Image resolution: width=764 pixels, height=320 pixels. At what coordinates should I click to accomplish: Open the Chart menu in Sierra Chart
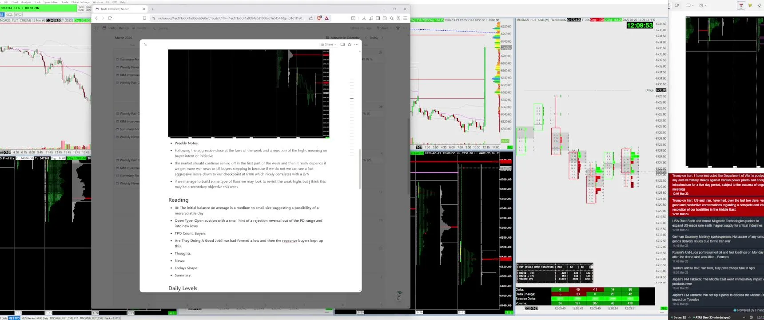tap(15, 2)
